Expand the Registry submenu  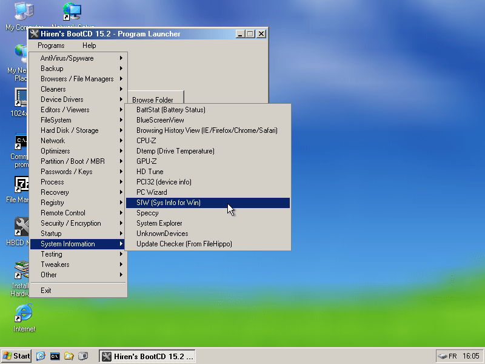pyautogui.click(x=78, y=203)
